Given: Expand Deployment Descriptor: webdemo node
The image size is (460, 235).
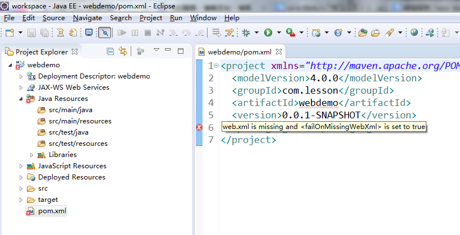Looking at the screenshot, I should pyautogui.click(x=21, y=76).
